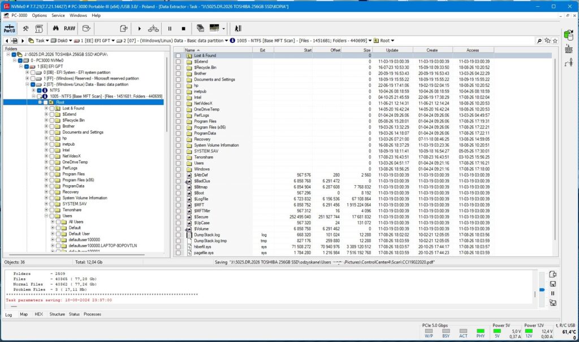Select the Root node in folder tree
579x342 pixels.
click(60, 102)
